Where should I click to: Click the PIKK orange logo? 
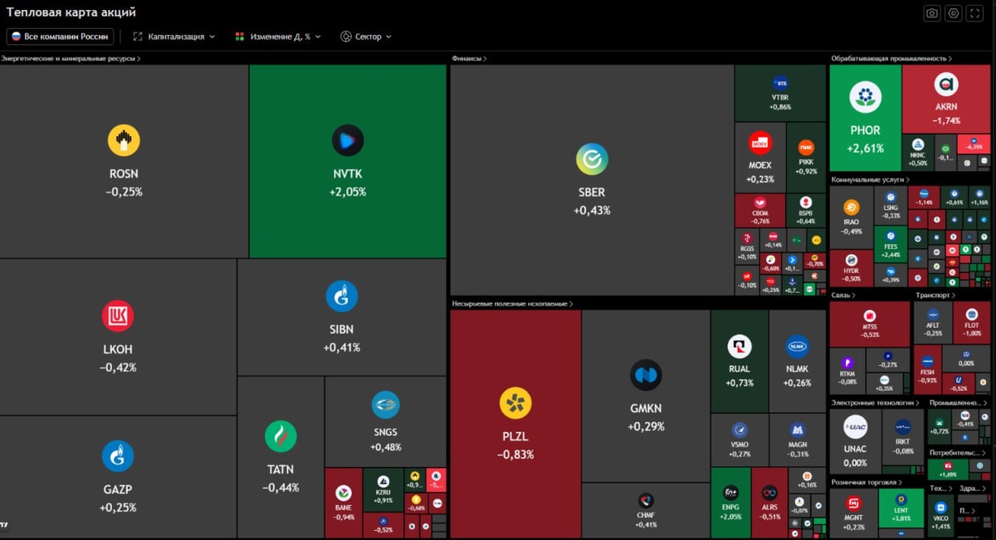(806, 148)
